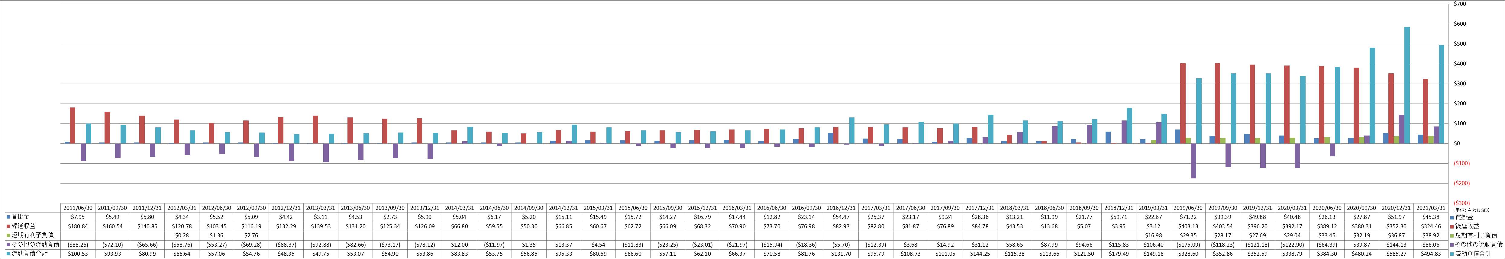
Task: Click the $15.11 買掛金 cell
Action: click(x=564, y=217)
